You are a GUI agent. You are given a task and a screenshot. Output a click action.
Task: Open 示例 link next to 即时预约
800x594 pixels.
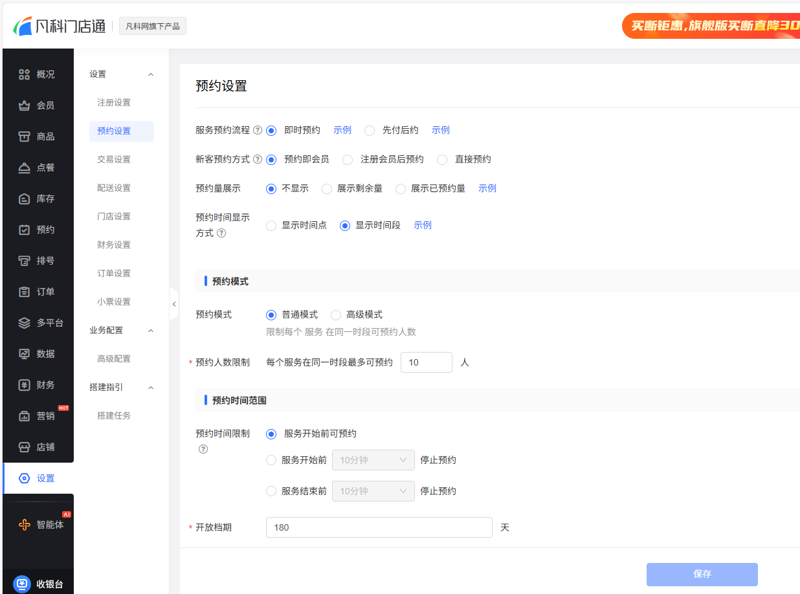tap(342, 130)
